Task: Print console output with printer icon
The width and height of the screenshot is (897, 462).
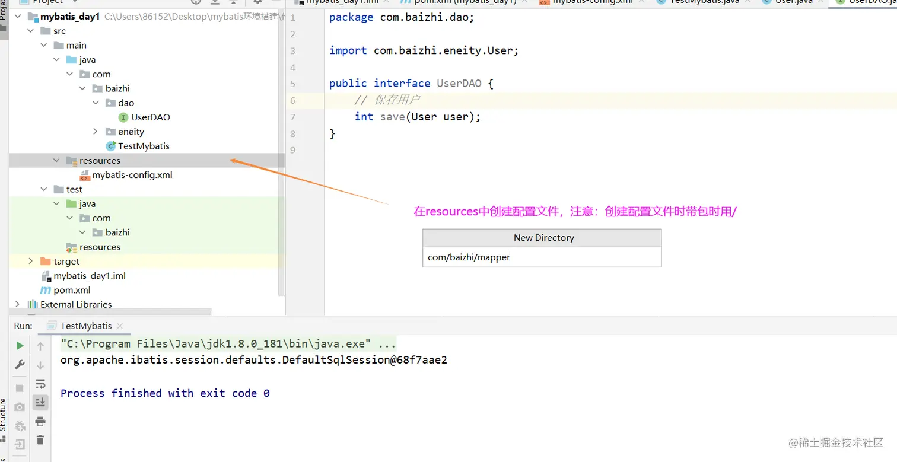Action: tap(40, 422)
